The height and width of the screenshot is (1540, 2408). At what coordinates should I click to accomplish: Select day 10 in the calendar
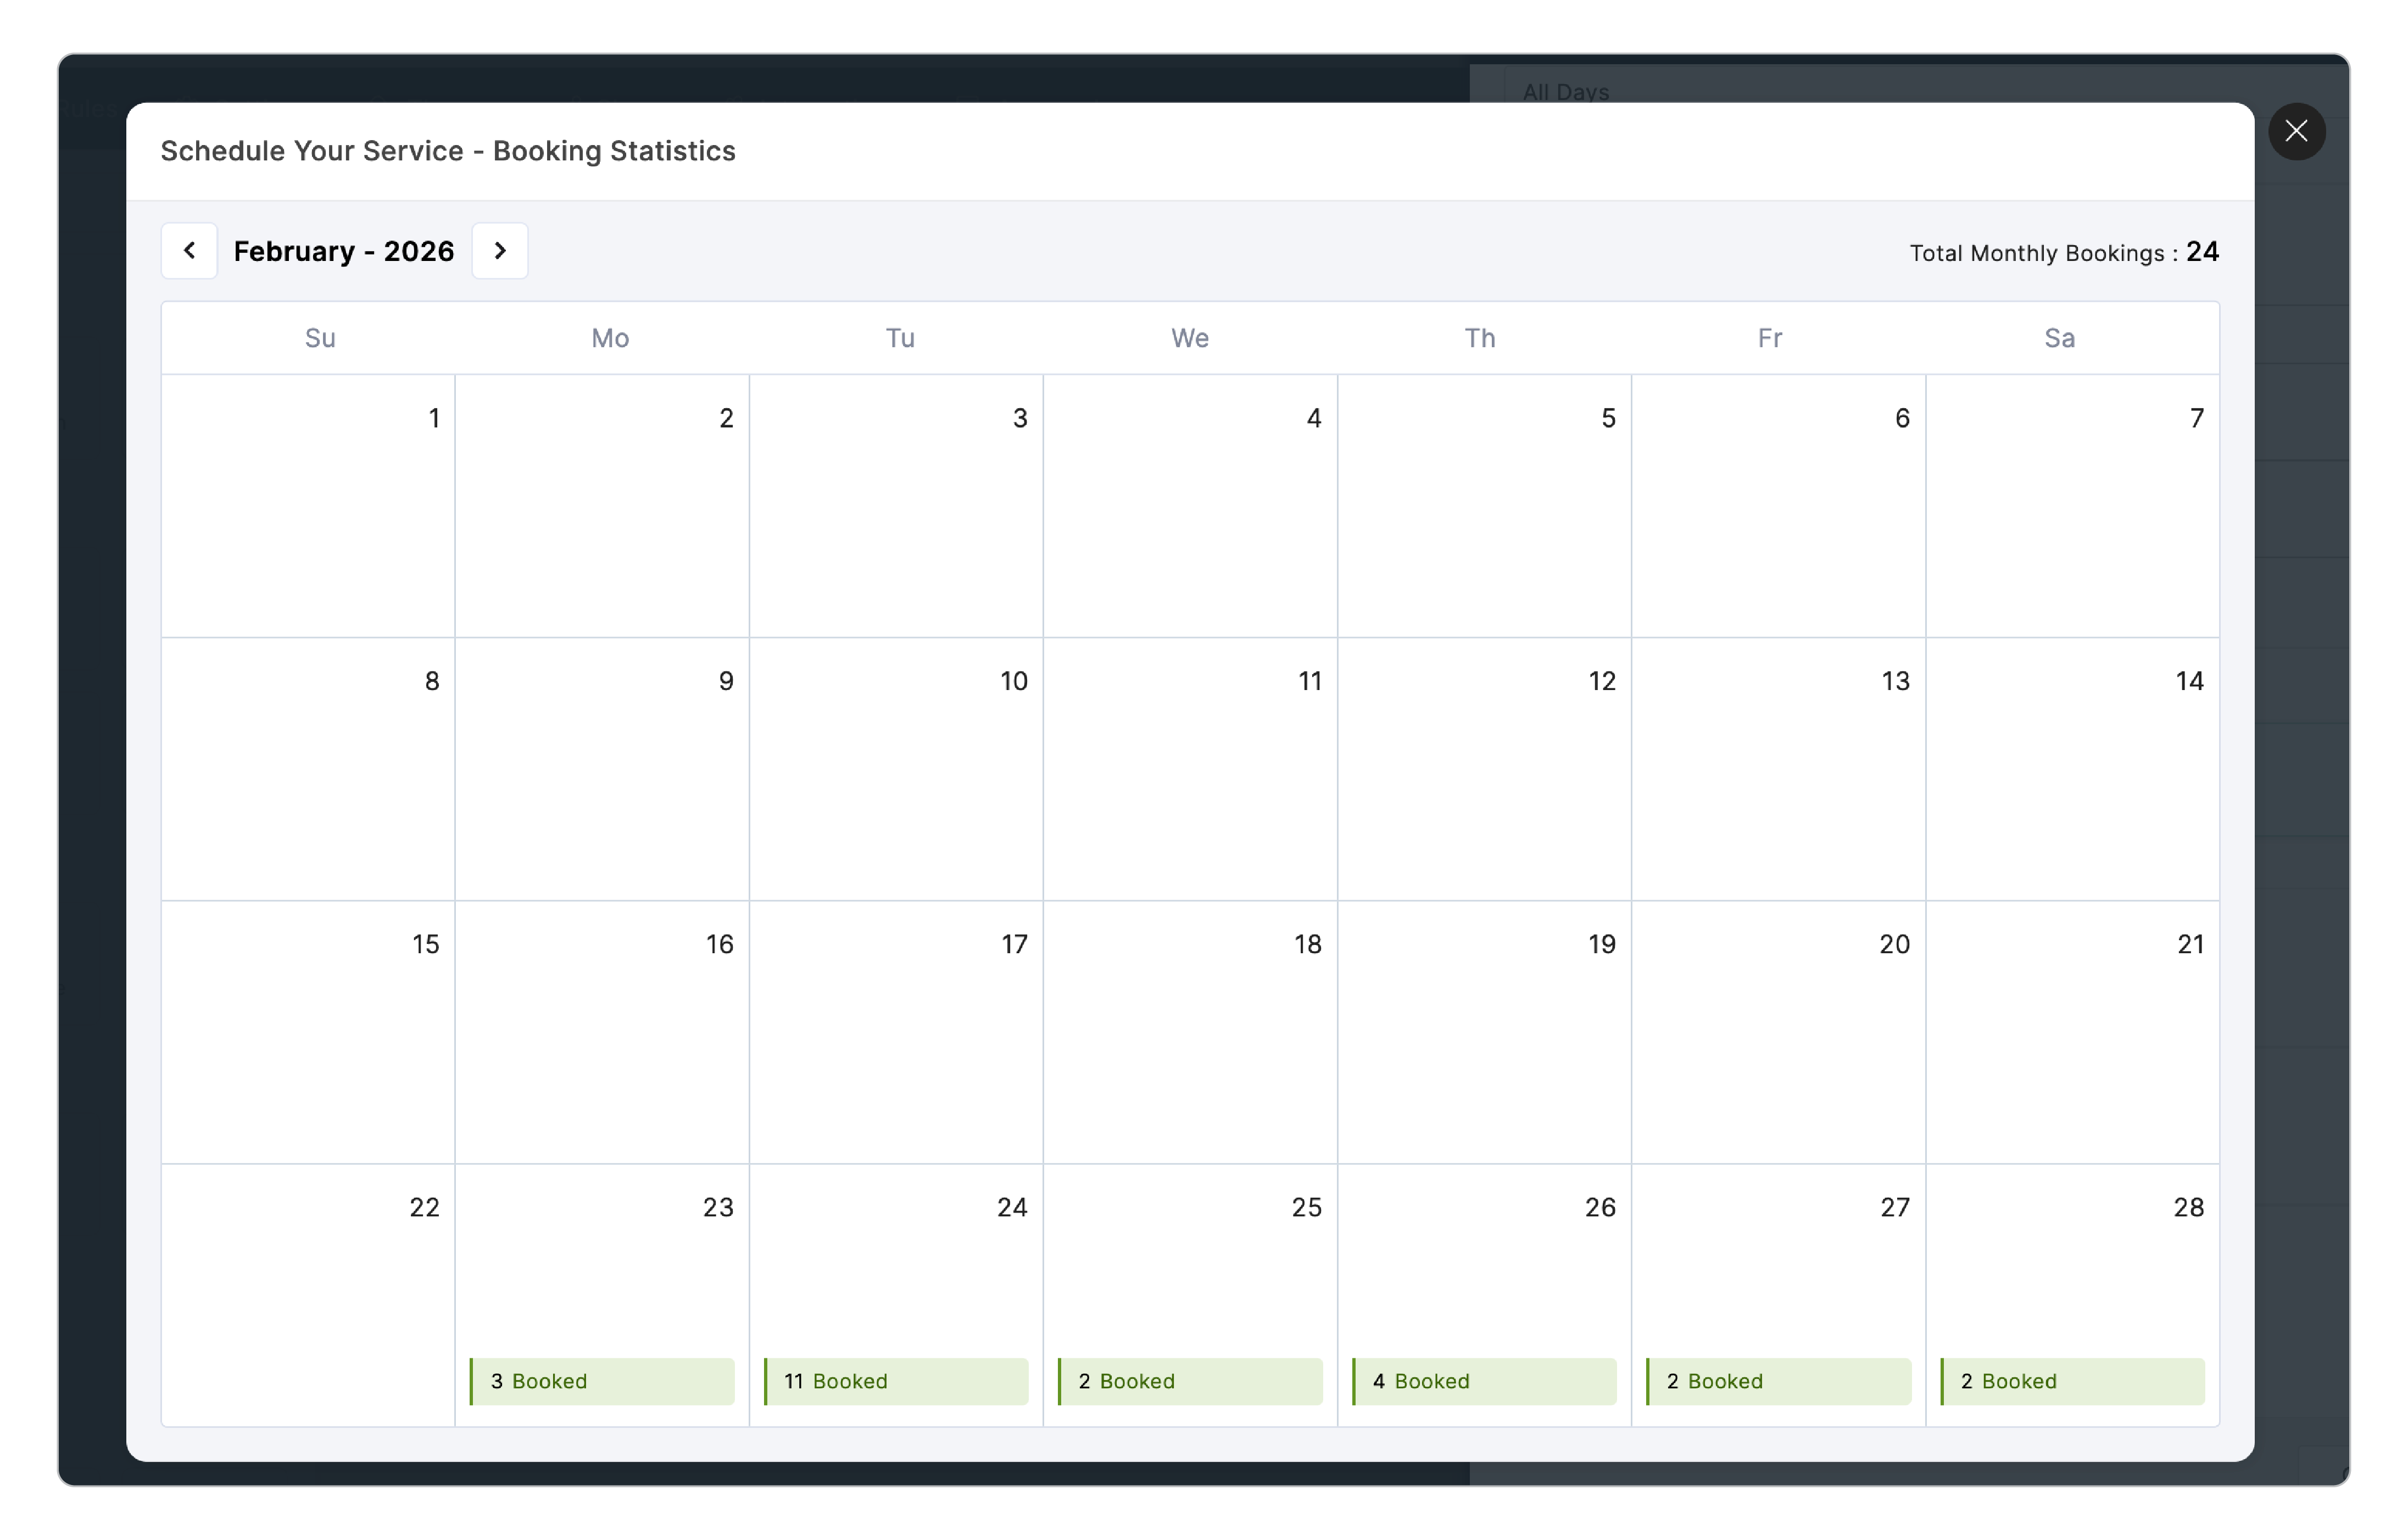click(896, 769)
